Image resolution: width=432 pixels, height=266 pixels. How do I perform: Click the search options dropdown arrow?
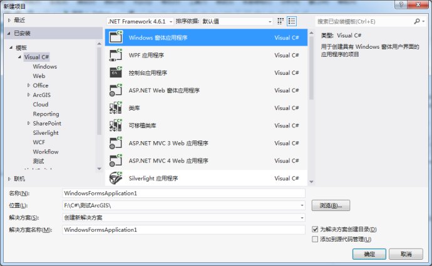pyautogui.click(x=423, y=21)
